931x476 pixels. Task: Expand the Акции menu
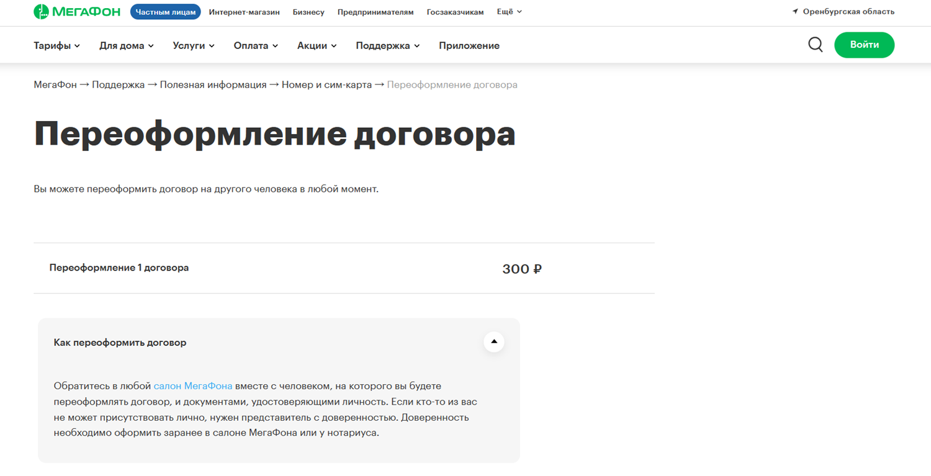[317, 45]
